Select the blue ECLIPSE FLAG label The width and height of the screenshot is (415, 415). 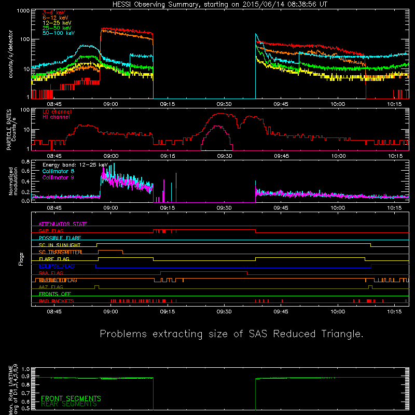coord(57,266)
